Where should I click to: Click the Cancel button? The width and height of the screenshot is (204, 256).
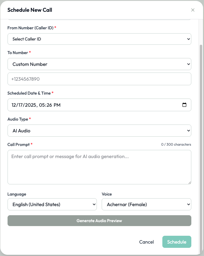coord(146,242)
